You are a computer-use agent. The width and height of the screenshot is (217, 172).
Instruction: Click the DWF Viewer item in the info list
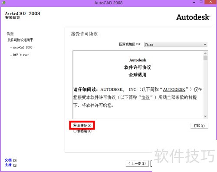pyautogui.click(x=21, y=55)
